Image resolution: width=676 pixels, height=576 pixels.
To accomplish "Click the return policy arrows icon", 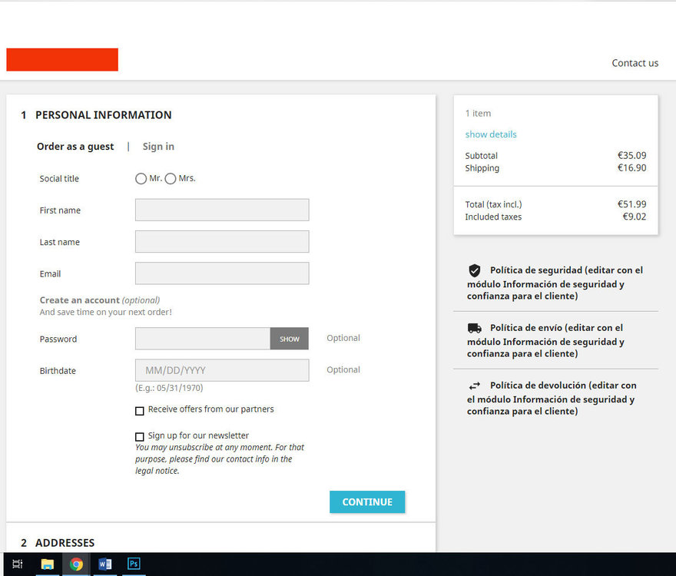I will coord(474,386).
